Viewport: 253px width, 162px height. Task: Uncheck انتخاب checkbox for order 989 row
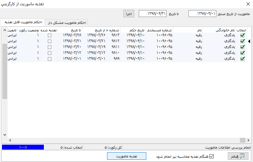[242, 59]
